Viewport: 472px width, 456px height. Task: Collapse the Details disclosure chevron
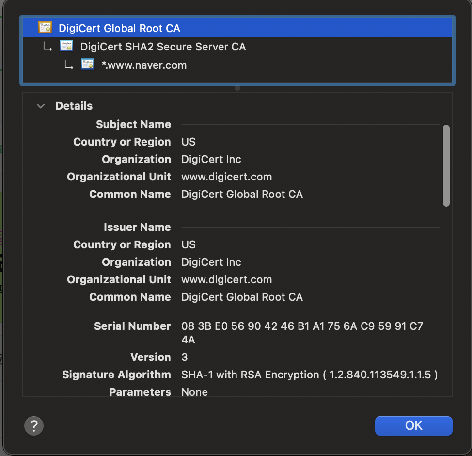41,106
